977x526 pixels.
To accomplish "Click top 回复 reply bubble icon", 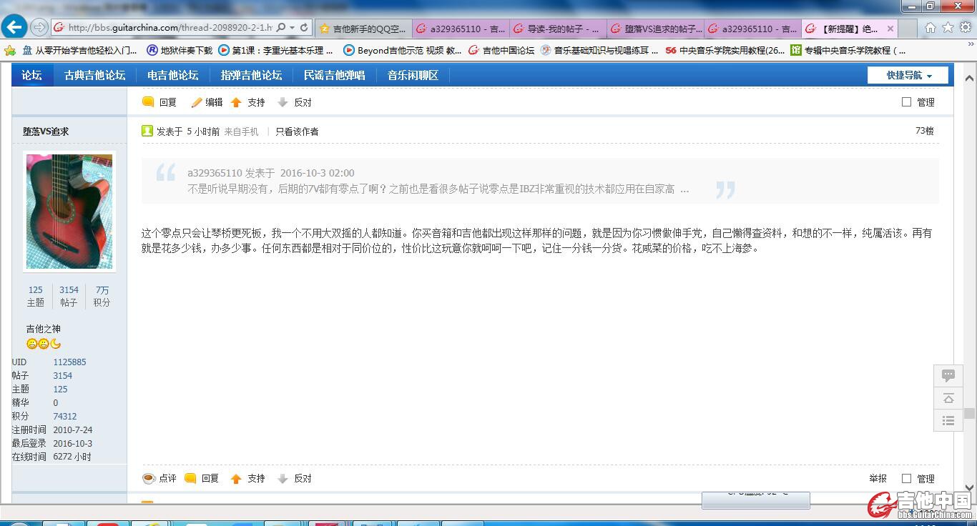I will (x=148, y=101).
